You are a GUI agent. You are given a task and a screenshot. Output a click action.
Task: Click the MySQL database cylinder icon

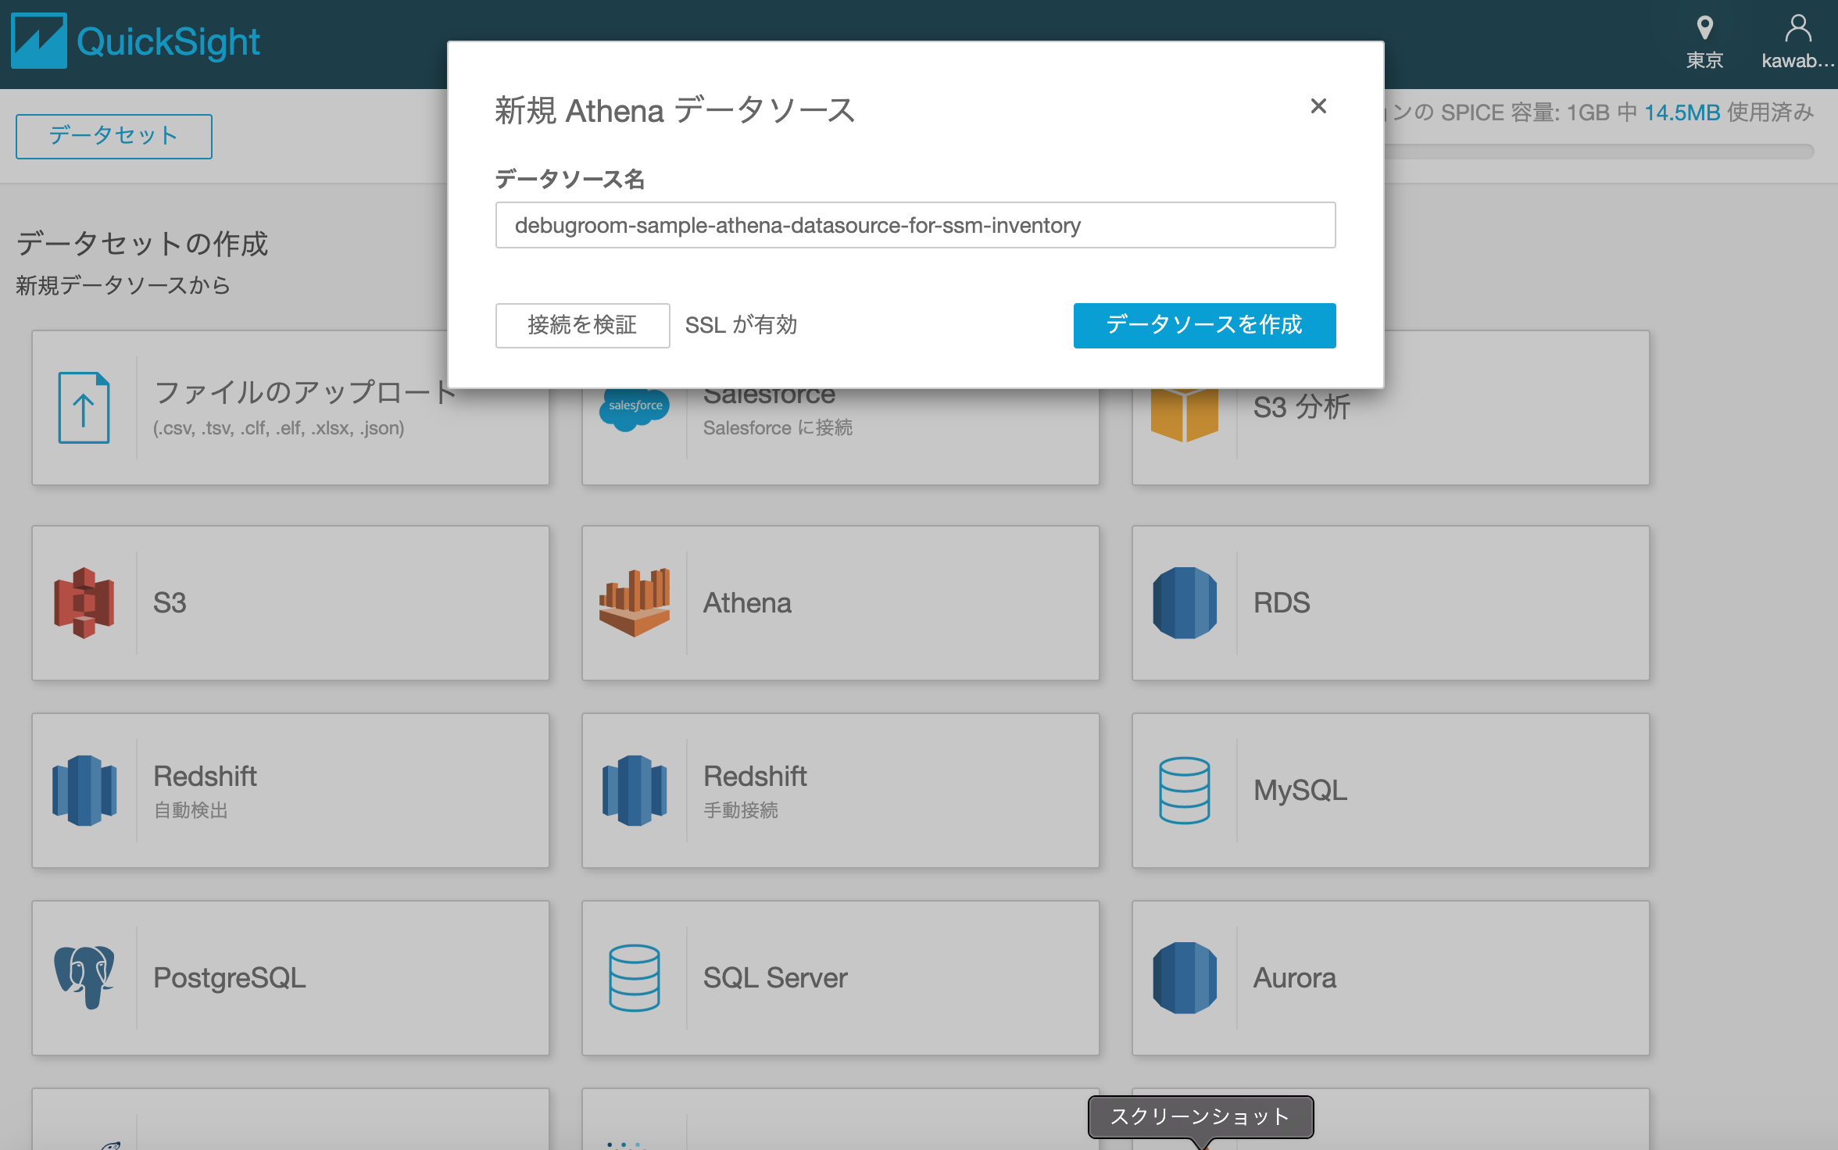pos(1185,791)
